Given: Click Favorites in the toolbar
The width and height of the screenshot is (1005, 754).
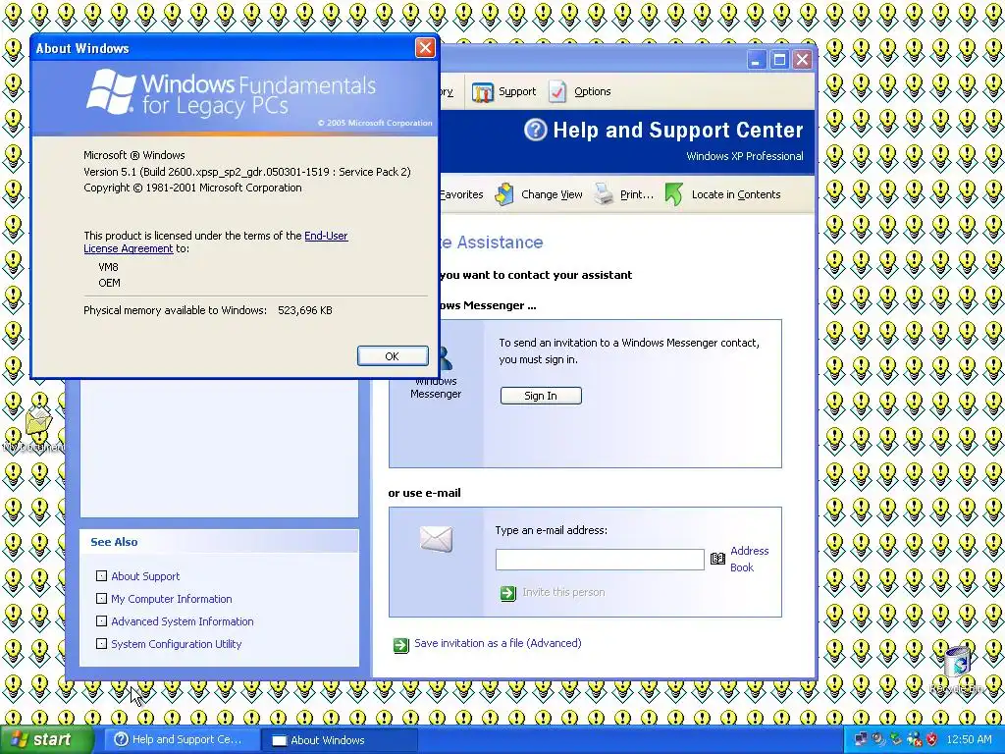Looking at the screenshot, I should pos(461,194).
